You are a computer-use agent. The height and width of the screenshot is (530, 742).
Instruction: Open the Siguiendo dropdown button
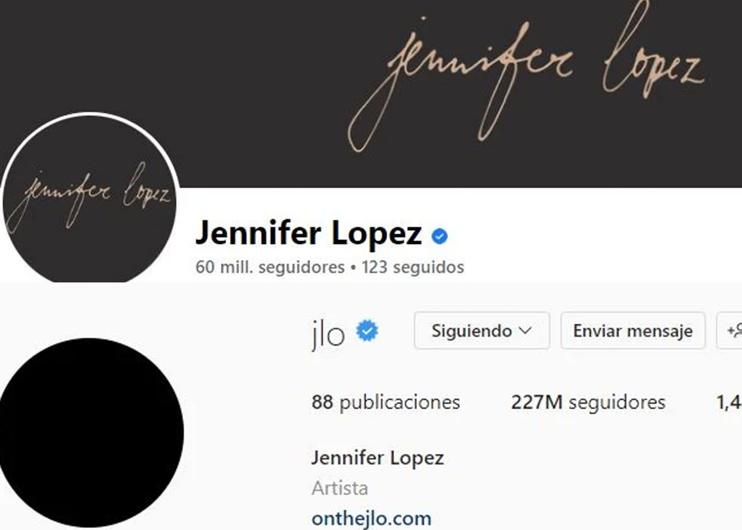482,331
